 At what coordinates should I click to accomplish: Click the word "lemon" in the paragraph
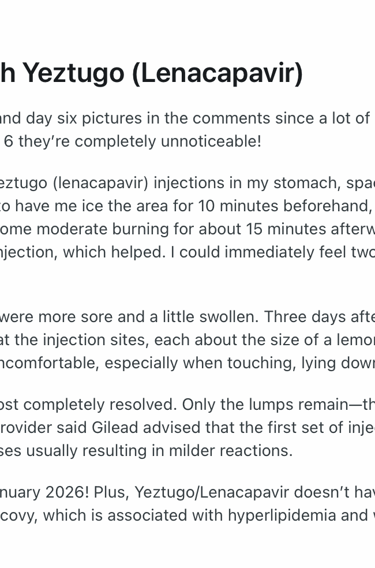(x=354, y=339)
